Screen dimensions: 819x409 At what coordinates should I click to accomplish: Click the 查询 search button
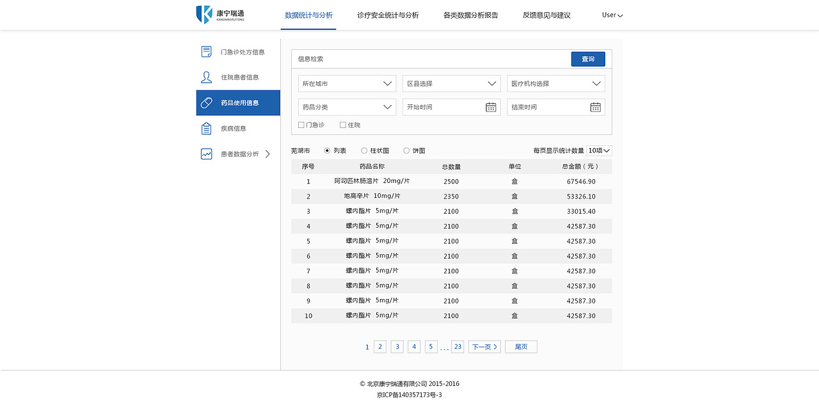pos(588,59)
